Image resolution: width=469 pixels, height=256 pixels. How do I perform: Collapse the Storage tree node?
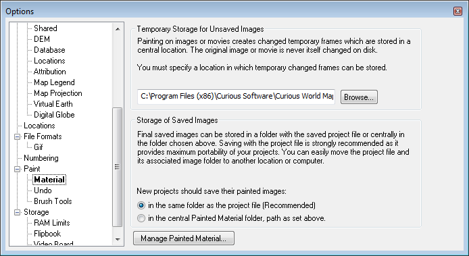pyautogui.click(x=18, y=212)
